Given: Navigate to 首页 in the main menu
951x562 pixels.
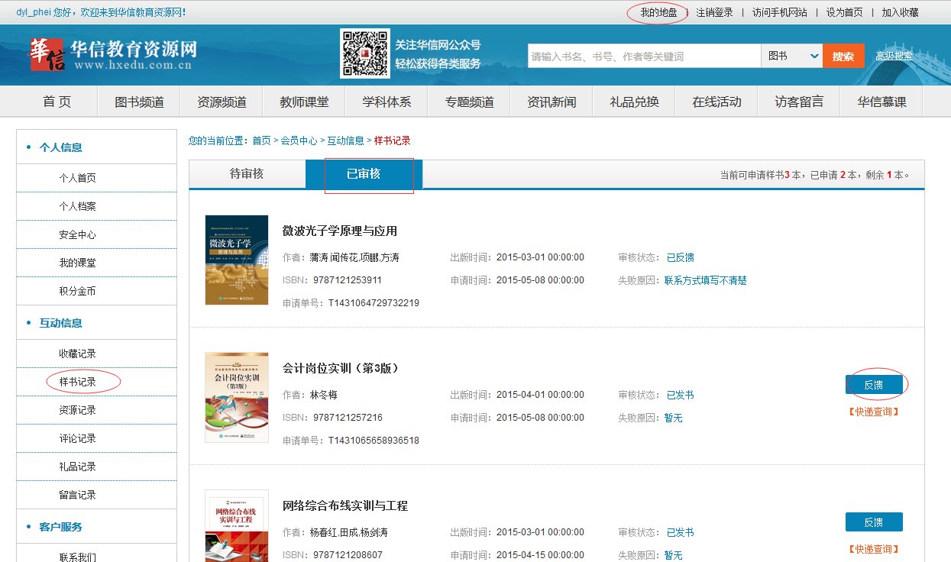Looking at the screenshot, I should (55, 101).
